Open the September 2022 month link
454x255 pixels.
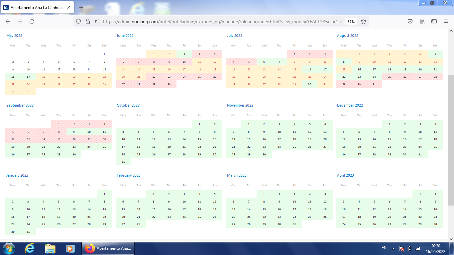point(20,105)
